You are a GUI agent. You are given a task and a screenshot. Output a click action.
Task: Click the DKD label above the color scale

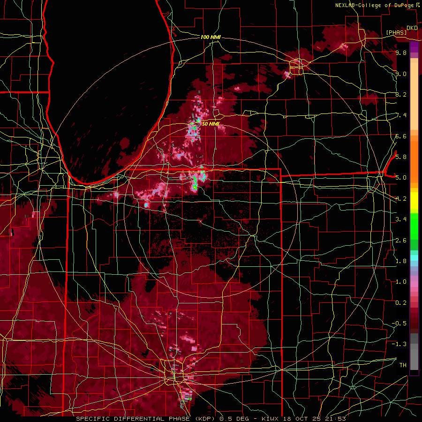[x=412, y=28]
